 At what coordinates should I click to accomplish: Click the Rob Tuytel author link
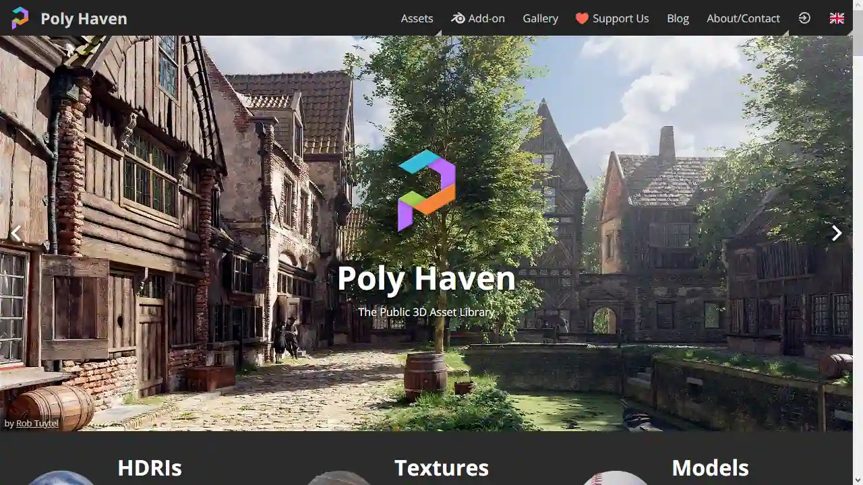pos(37,423)
